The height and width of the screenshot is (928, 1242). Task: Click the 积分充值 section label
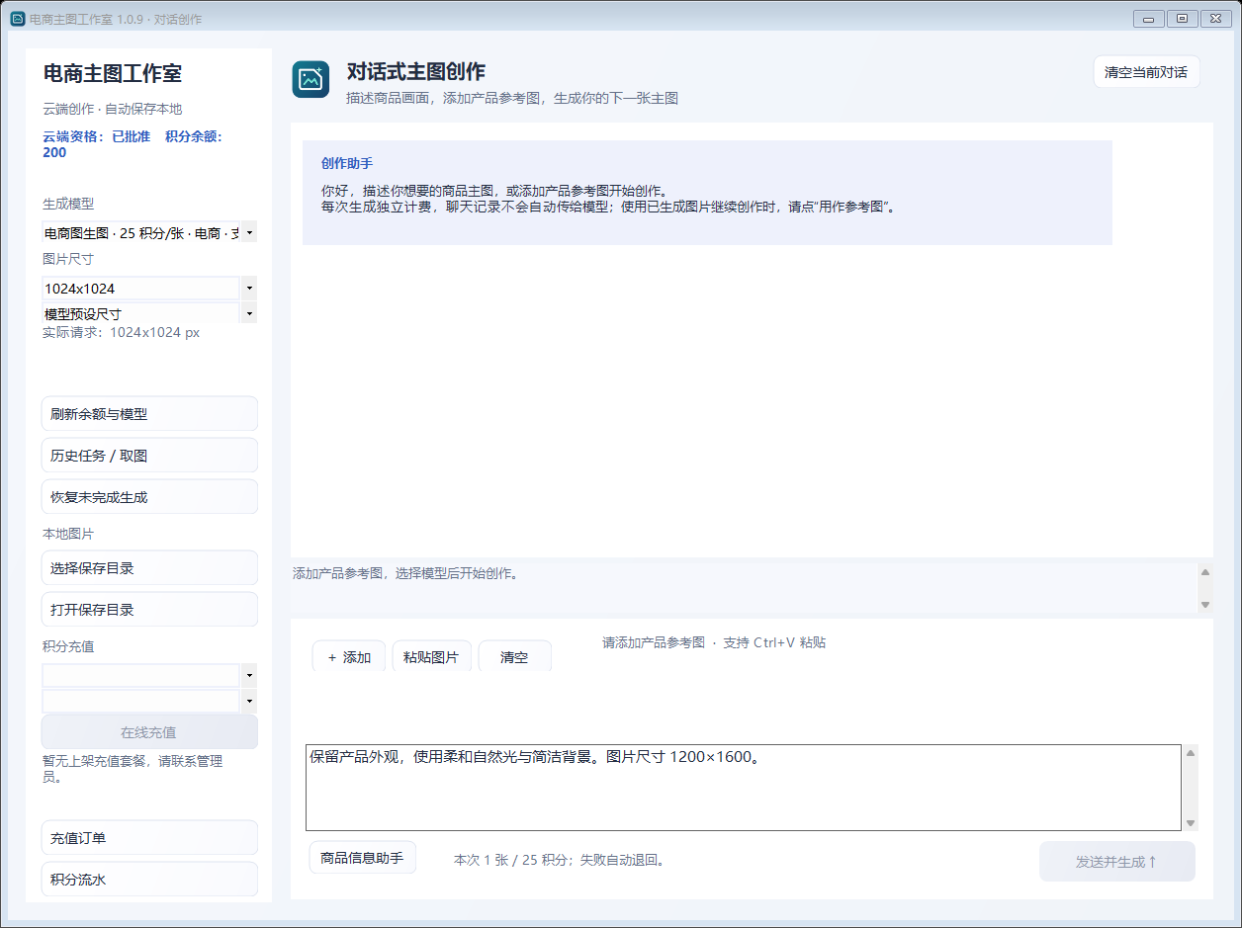tap(68, 646)
